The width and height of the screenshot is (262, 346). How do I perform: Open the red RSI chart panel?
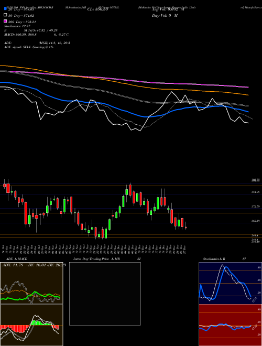(x=230, y=325)
